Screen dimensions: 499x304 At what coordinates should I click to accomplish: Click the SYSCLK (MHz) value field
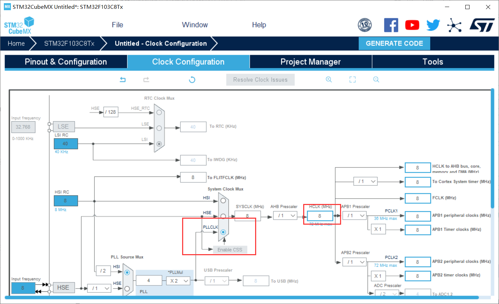point(248,216)
